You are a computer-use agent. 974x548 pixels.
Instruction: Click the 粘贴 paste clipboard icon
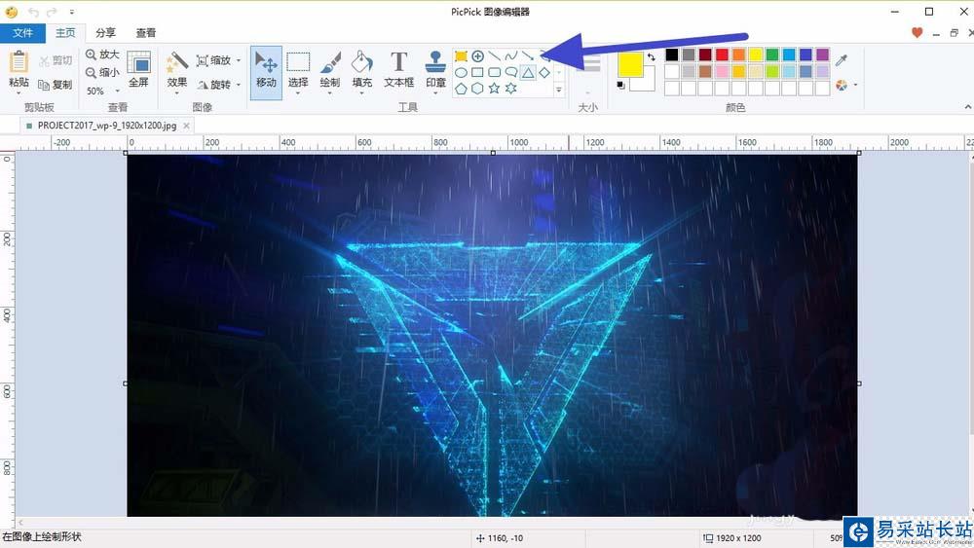19,62
